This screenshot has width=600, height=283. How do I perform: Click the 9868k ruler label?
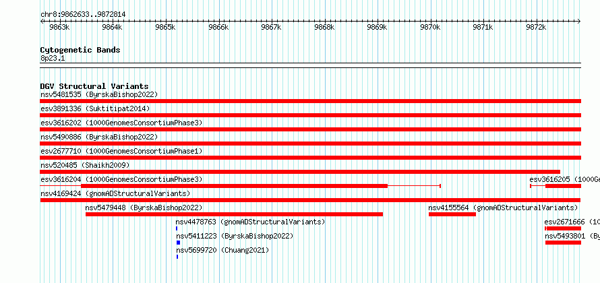tap(324, 27)
